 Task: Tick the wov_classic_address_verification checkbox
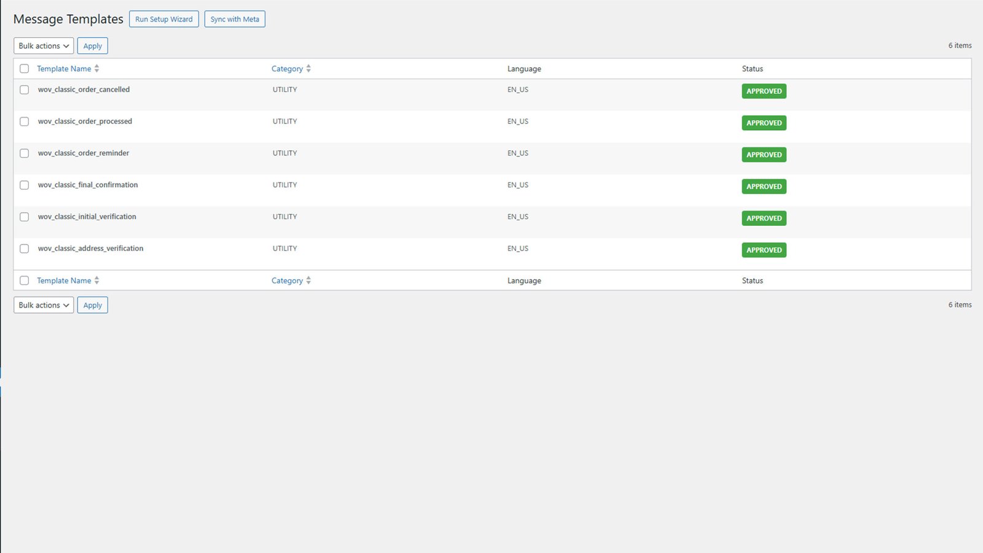25,249
